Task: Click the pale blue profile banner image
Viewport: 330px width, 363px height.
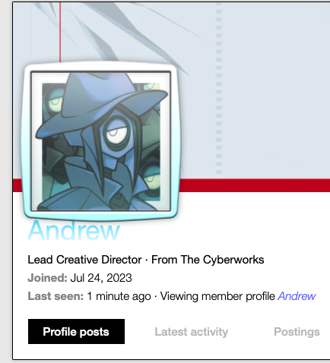Action: pos(253,89)
